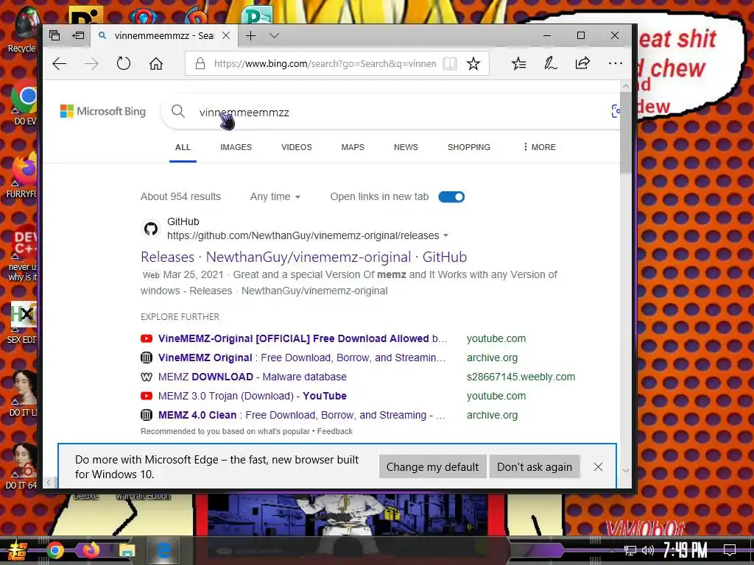The width and height of the screenshot is (754, 565).
Task: Share this page icon
Action: [x=582, y=63]
